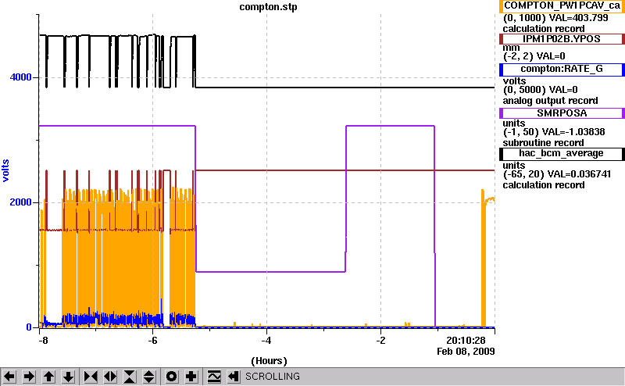The image size is (625, 386).
Task: Click the volts y-axis label
Action: 5,170
